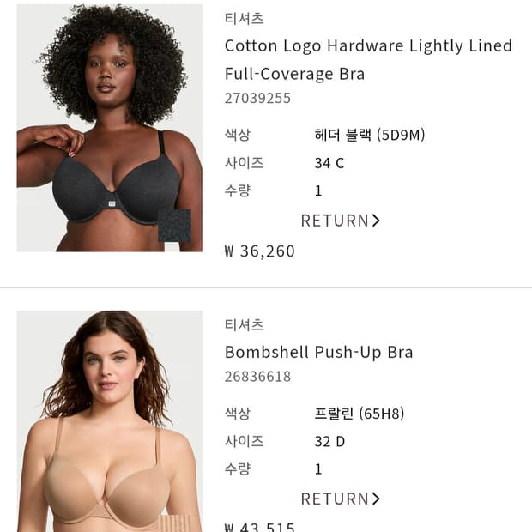
Task: Open the Cotton Logo Hardware bra product image
Action: coord(109,128)
